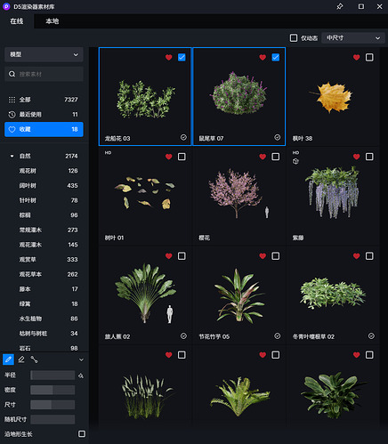Open the 最近使用 list

click(44, 115)
